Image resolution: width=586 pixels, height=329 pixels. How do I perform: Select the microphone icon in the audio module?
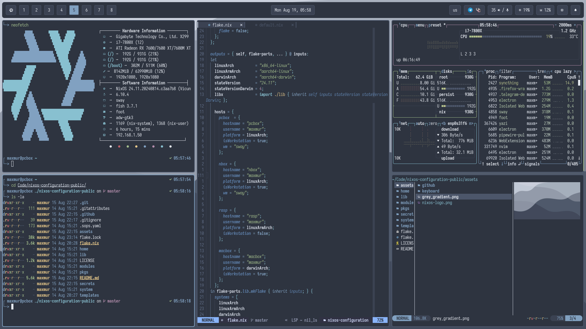point(507,10)
